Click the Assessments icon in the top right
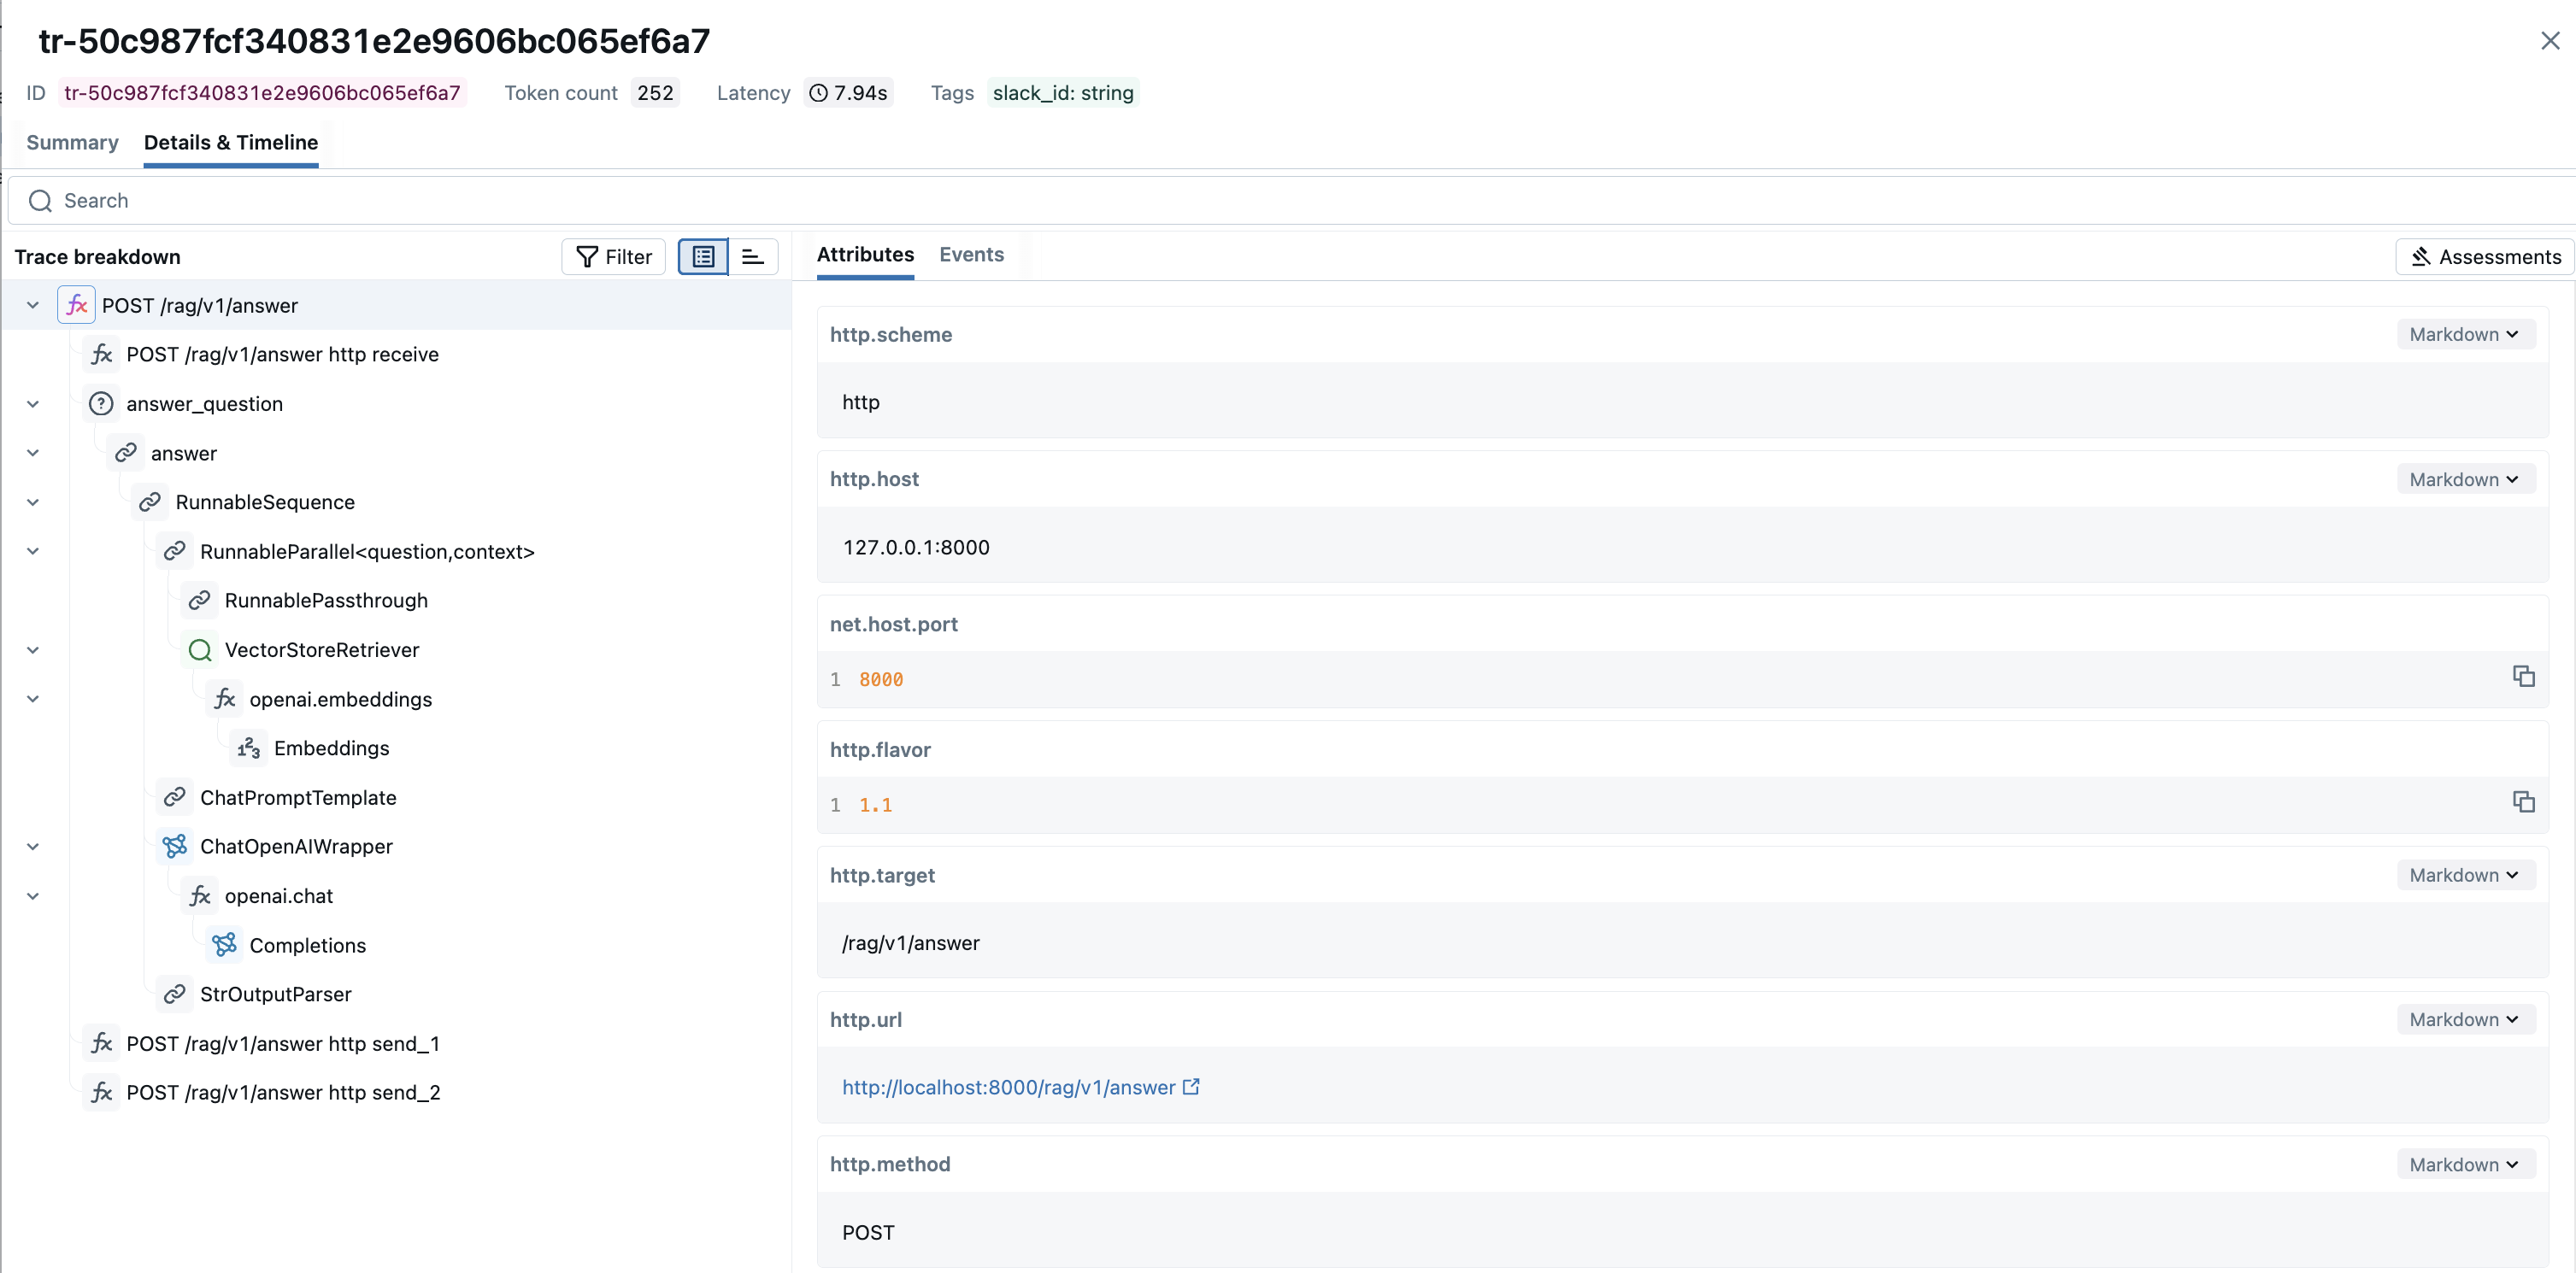The width and height of the screenshot is (2576, 1273). pos(2421,256)
